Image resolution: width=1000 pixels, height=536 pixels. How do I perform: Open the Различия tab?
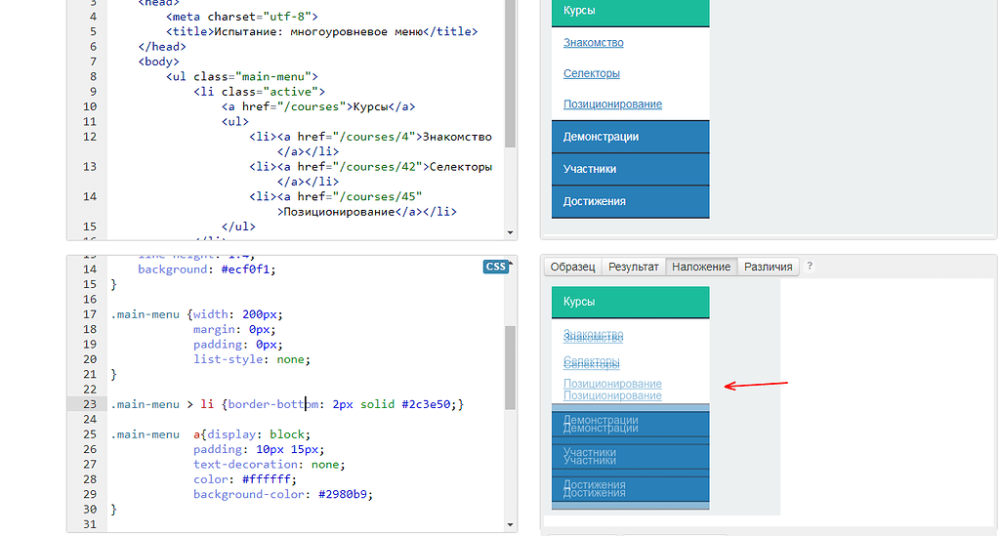[x=768, y=268]
